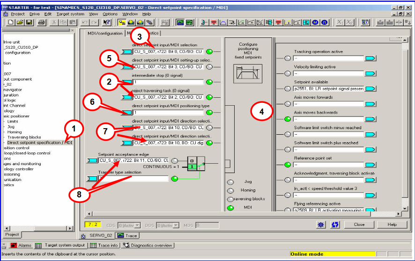Click the Setpoint acceptance edge input field
Screen dimensions: 415x261
133,160
